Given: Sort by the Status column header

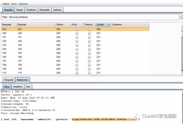Looking at the screenshot, I should tap(62, 25).
